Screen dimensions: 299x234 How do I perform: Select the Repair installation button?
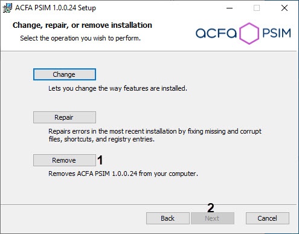[x=65, y=117]
